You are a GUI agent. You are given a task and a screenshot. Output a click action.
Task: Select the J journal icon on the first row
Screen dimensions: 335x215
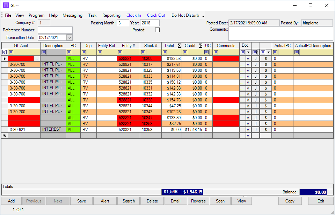click(x=255, y=59)
